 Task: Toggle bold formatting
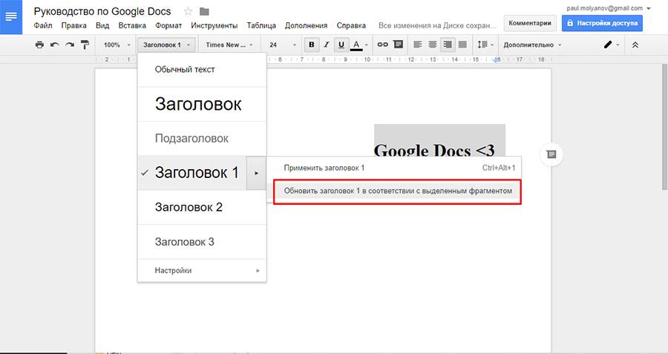click(312, 45)
